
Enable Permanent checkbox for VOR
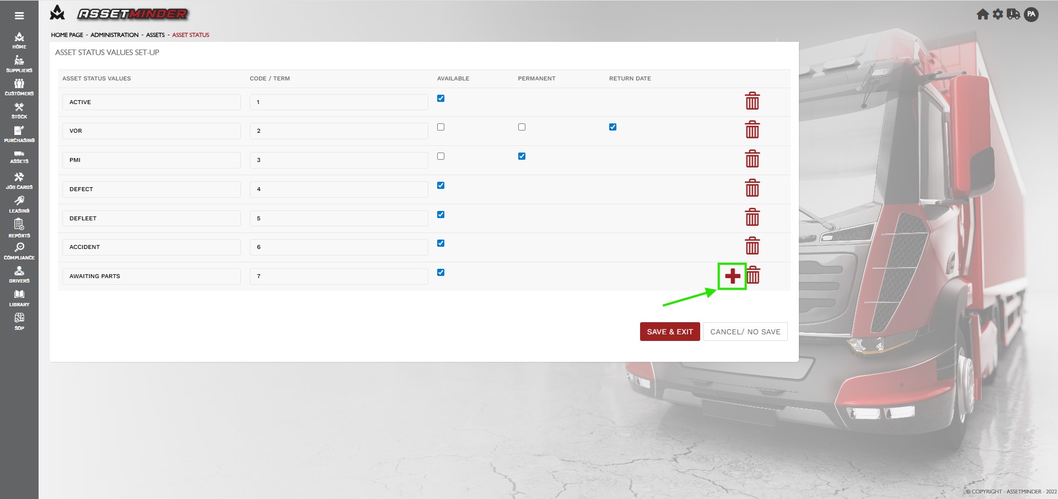tap(522, 127)
